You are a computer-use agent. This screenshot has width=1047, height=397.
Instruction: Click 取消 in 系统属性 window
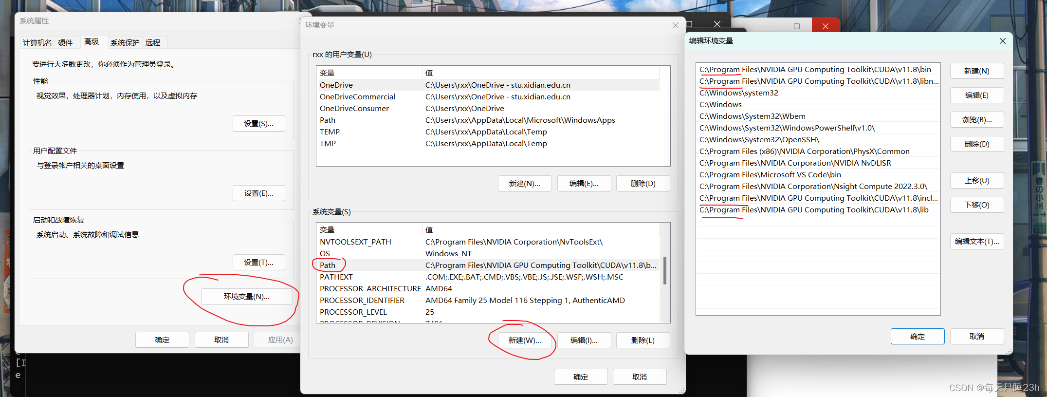[x=221, y=340]
